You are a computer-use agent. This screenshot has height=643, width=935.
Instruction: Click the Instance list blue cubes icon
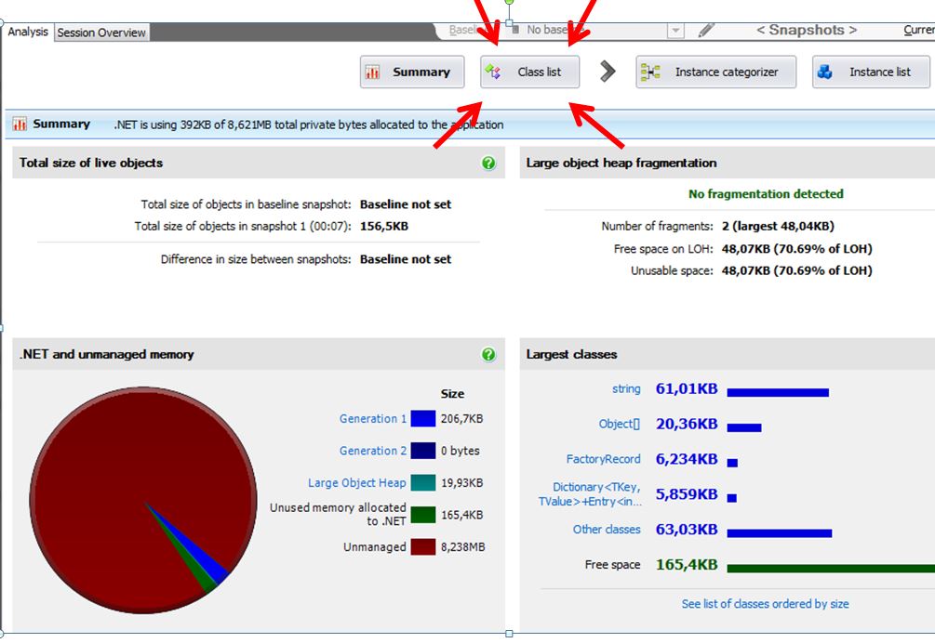pos(825,72)
